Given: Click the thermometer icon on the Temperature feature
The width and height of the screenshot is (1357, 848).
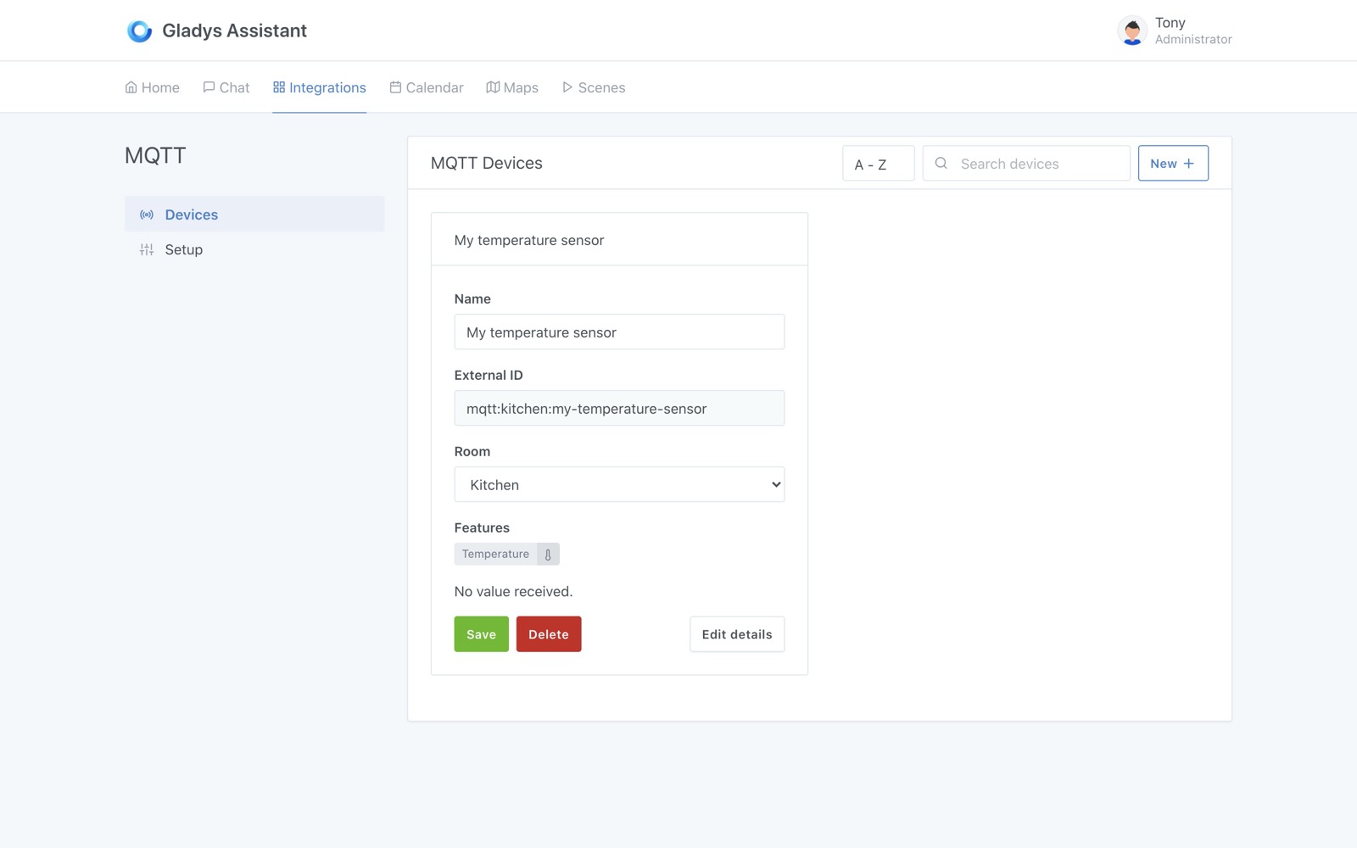Looking at the screenshot, I should pyautogui.click(x=547, y=554).
